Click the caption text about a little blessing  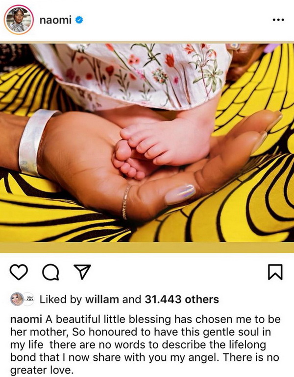click(146, 345)
